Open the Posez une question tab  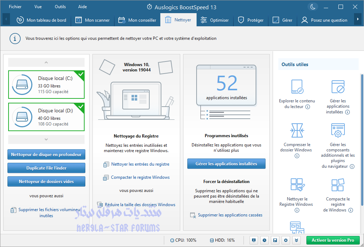(x=324, y=20)
